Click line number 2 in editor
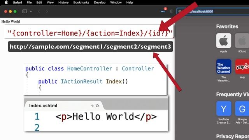 click(37, 128)
